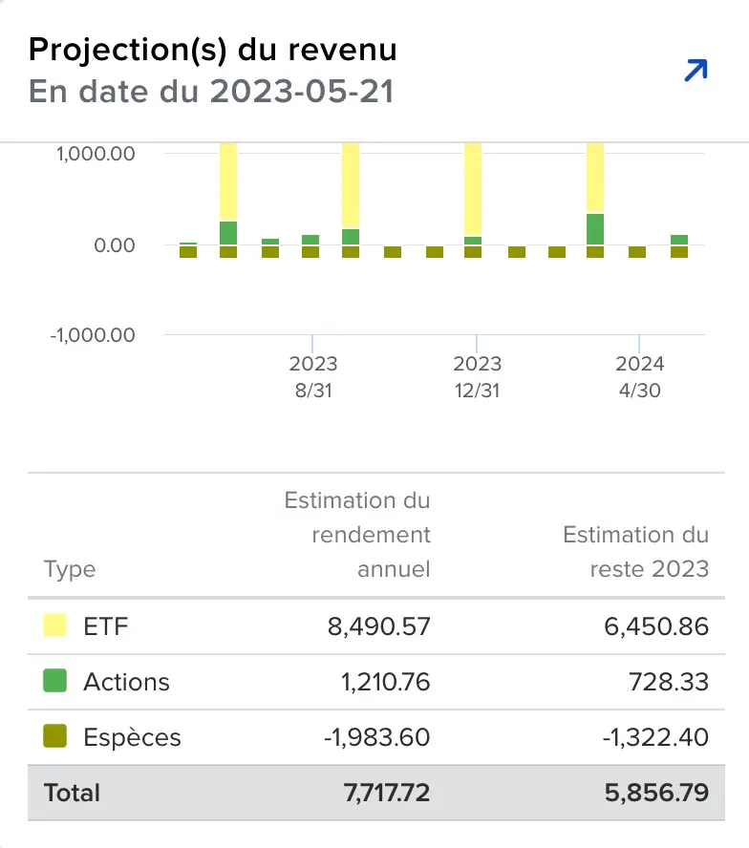The image size is (749, 848).
Task: Click the Type column header
Action: tap(70, 569)
